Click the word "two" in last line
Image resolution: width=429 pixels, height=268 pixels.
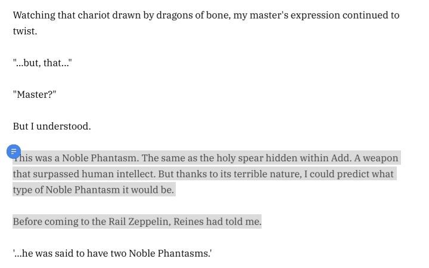[119, 253]
